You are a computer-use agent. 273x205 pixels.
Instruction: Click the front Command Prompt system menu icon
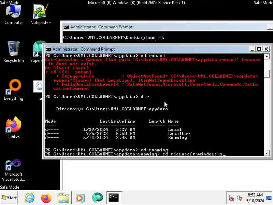[x=48, y=49]
